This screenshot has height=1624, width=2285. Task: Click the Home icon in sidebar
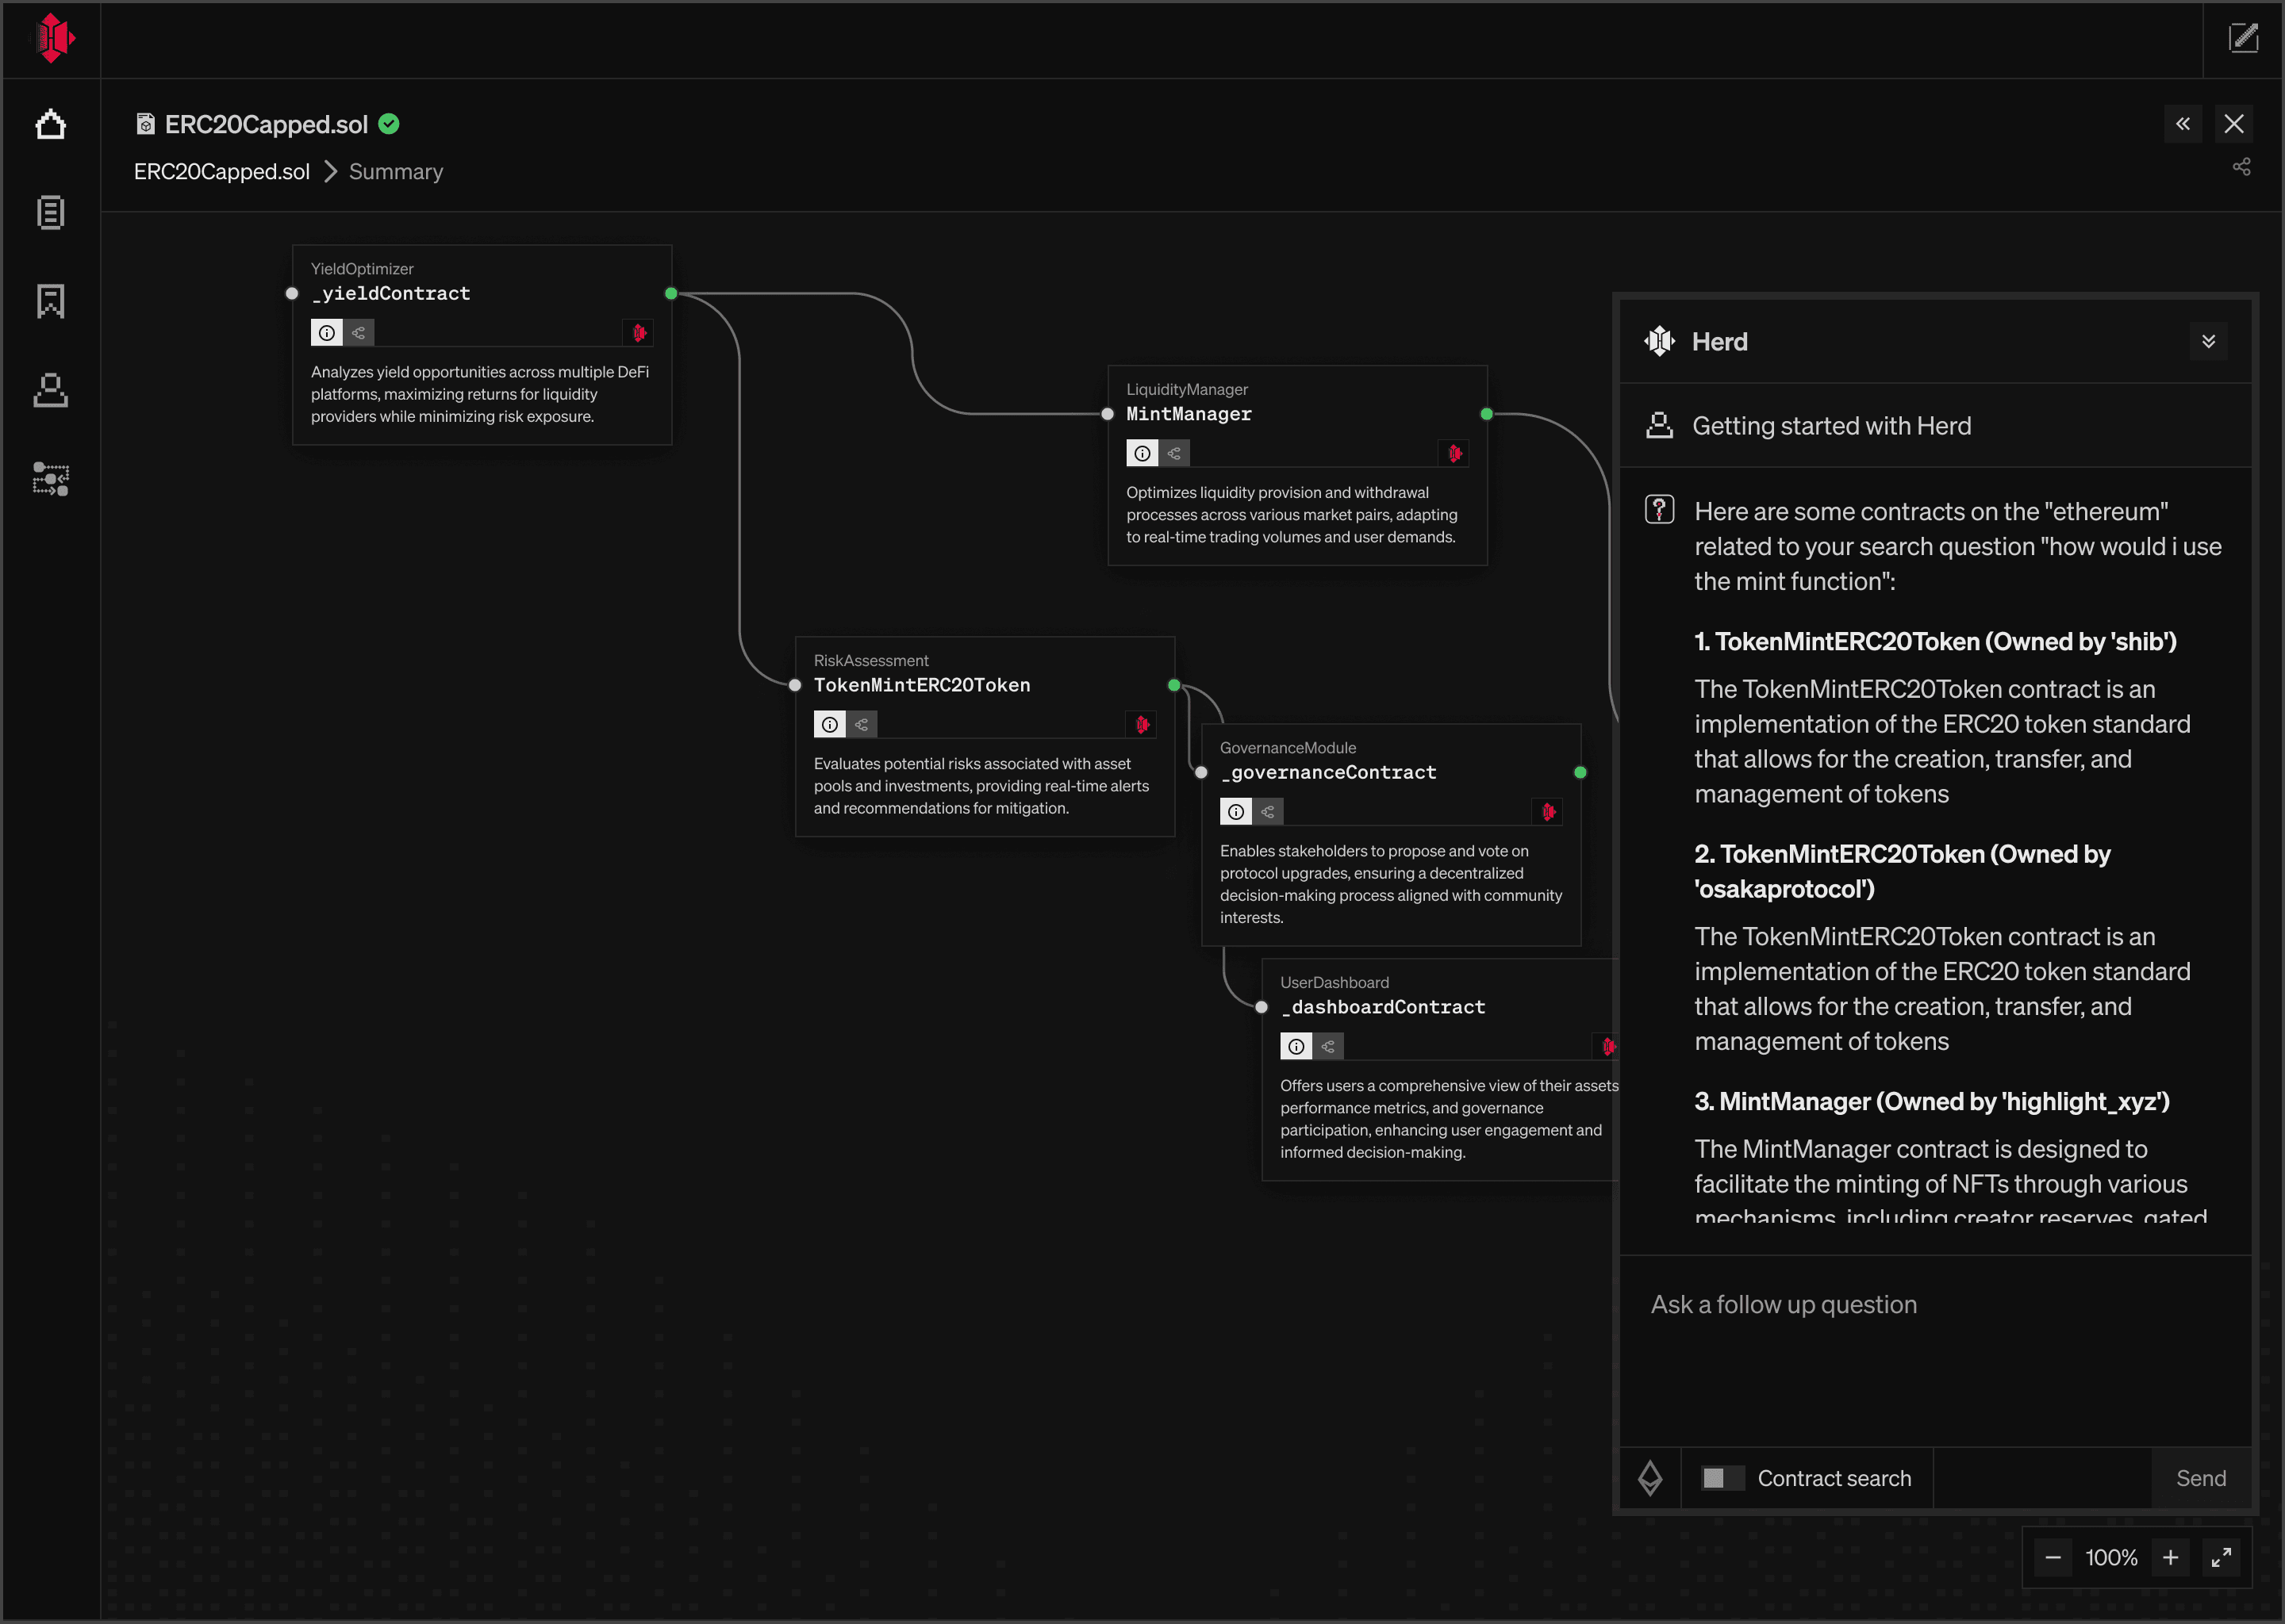(x=50, y=125)
